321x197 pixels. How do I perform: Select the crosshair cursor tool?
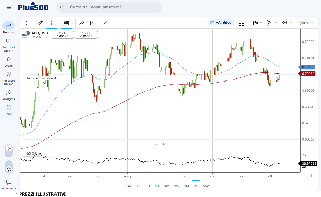(51, 23)
